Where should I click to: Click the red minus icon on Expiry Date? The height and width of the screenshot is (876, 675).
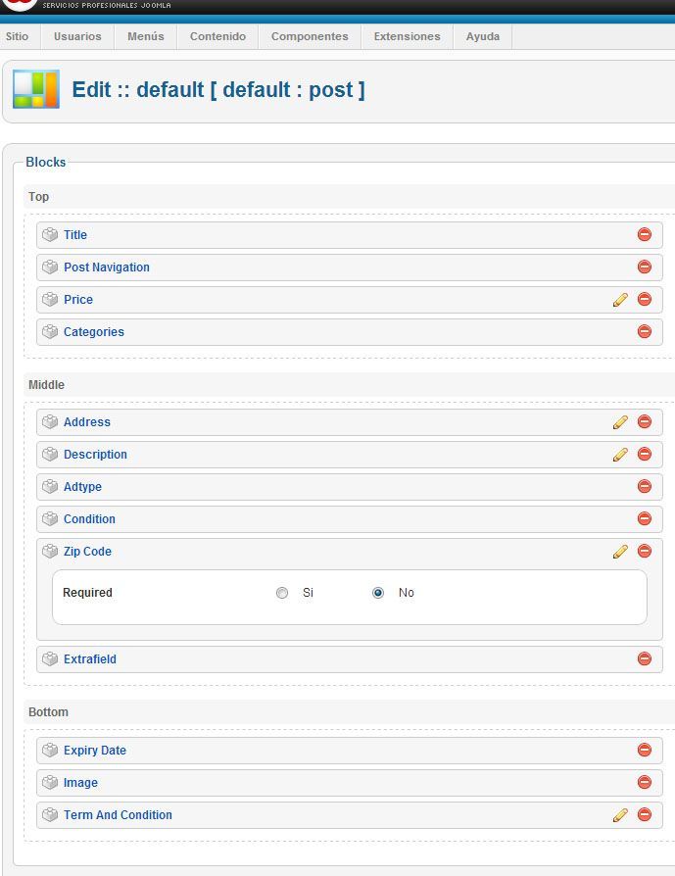[x=645, y=750]
